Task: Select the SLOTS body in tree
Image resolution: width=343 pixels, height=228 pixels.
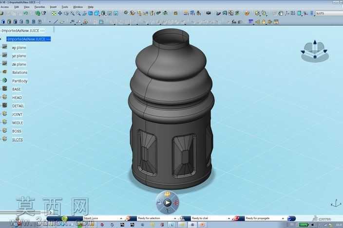Action: pyautogui.click(x=18, y=140)
